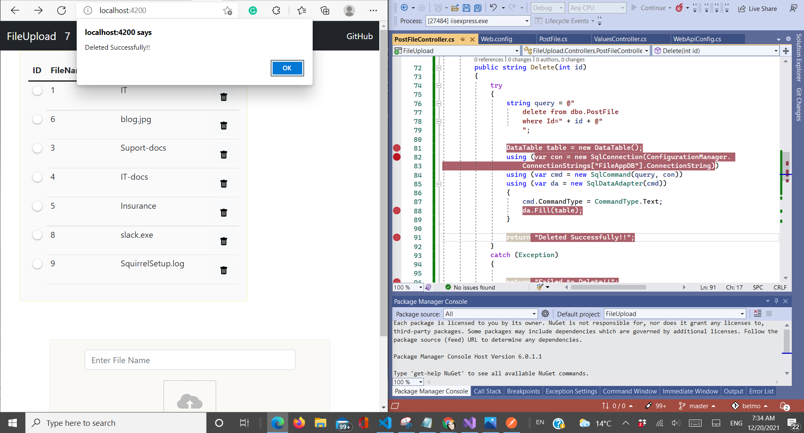
Task: Click the browser Refresh icon
Action: [x=62, y=11]
